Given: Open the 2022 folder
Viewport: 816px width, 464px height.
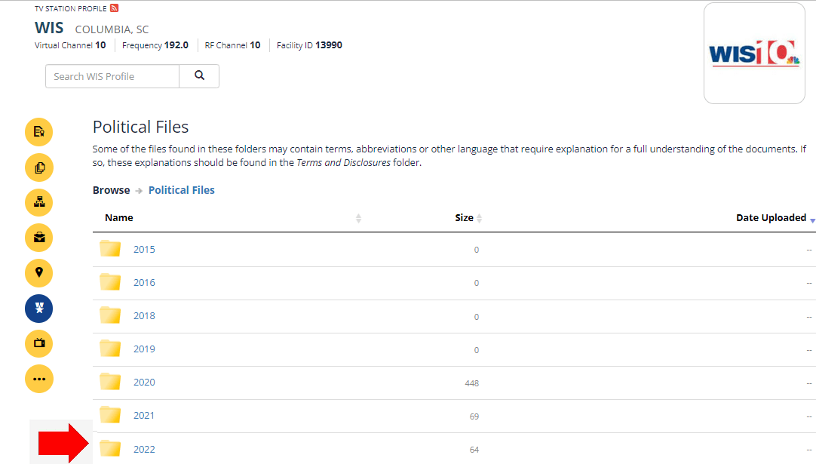Looking at the screenshot, I should click(144, 450).
